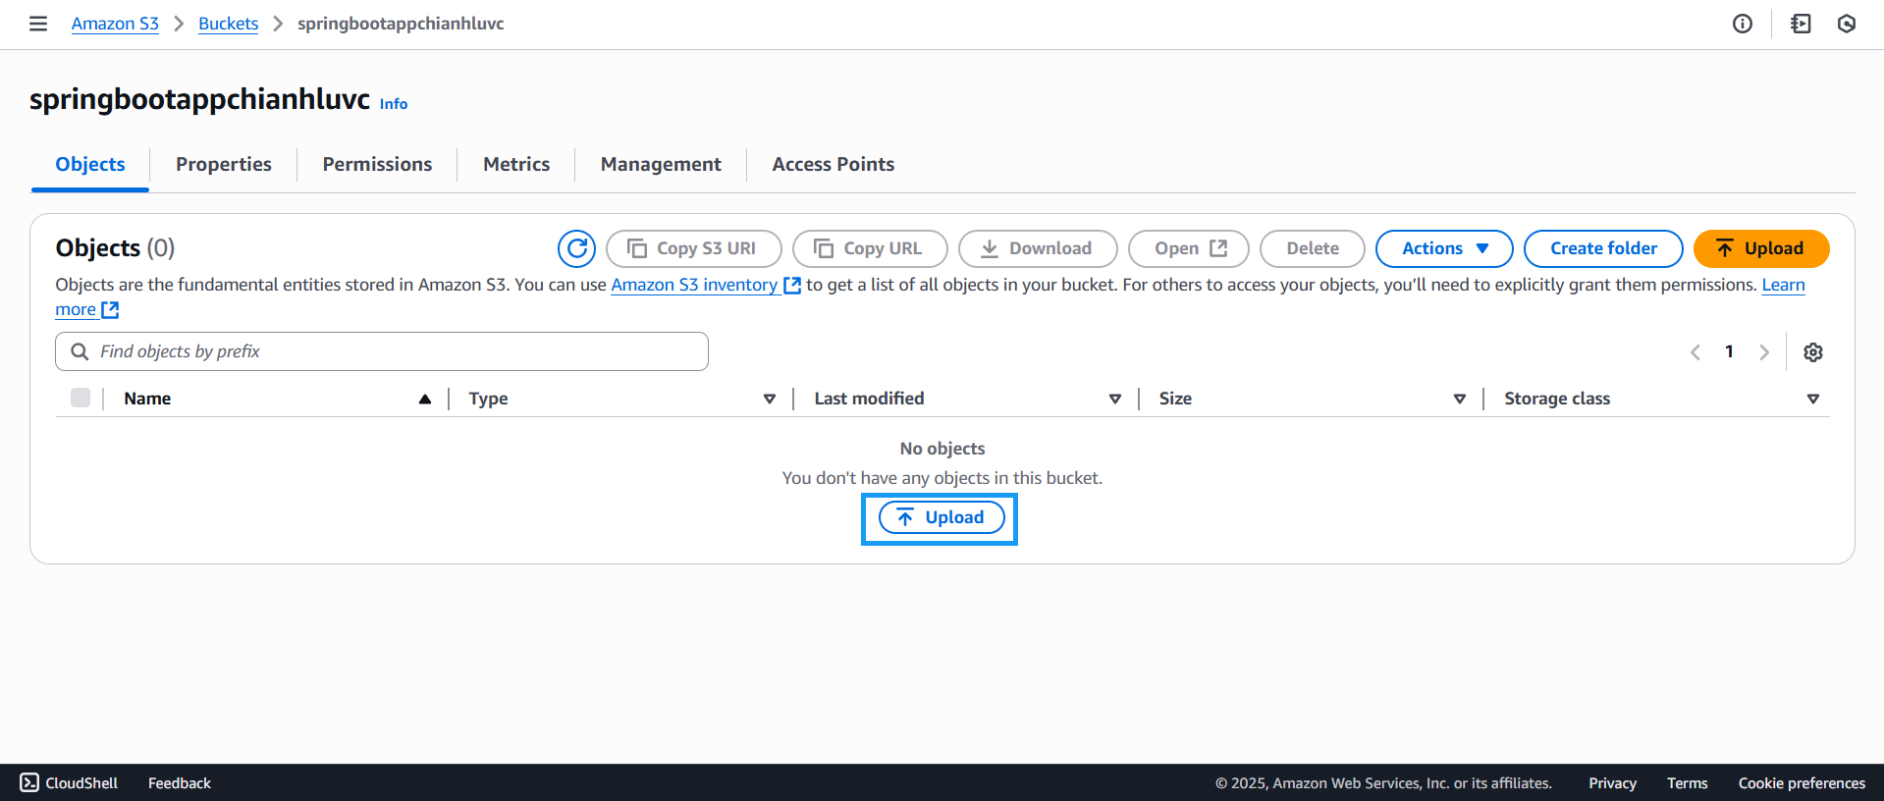This screenshot has width=1884, height=801.
Task: Click the Open button
Action: pyautogui.click(x=1189, y=248)
